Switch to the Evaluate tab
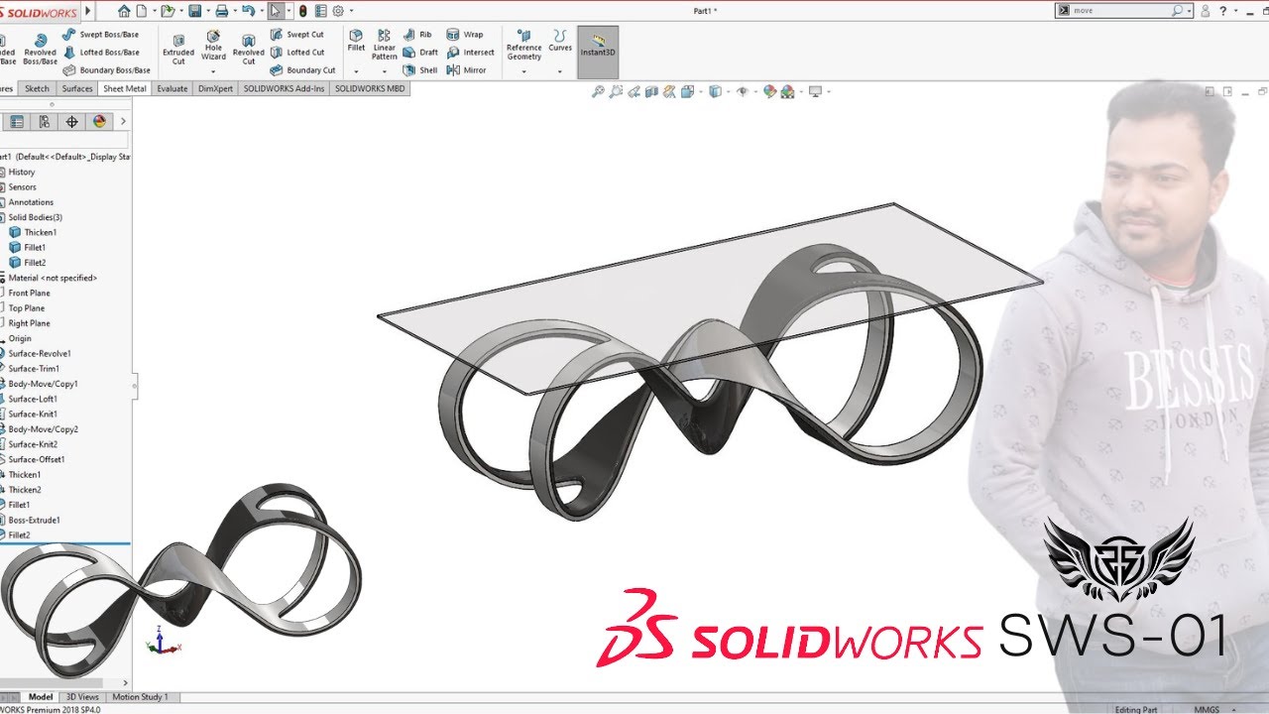Viewport: 1269px width, 714px height. point(172,88)
